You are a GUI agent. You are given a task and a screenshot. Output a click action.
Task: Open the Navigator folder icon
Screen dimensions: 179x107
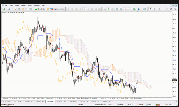click(x=23, y=9)
